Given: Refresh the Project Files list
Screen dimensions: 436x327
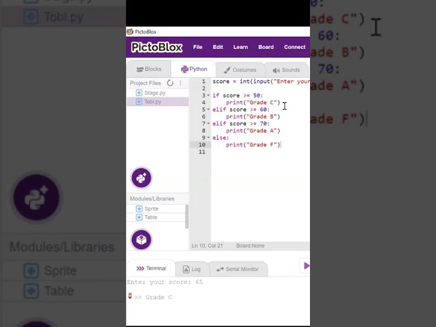Looking at the screenshot, I should (170, 83).
